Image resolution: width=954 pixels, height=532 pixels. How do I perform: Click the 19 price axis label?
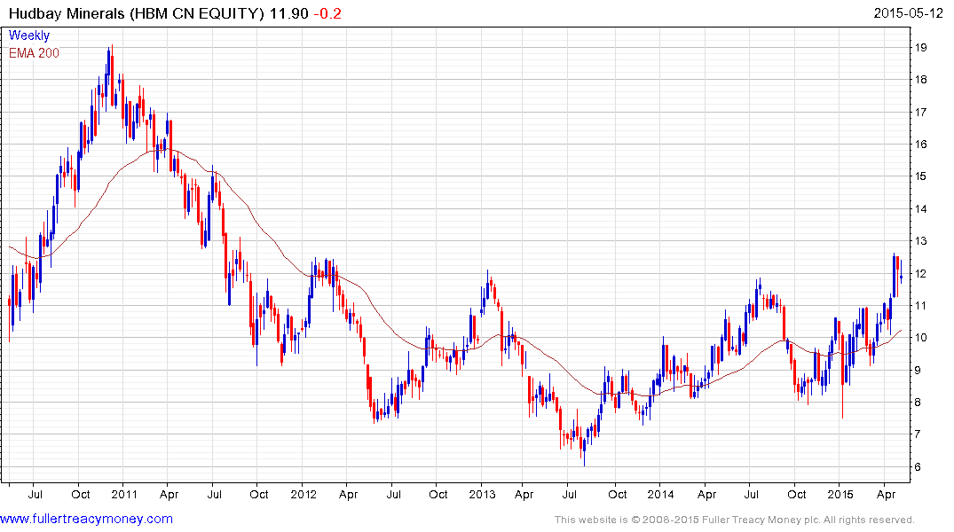[x=920, y=47]
